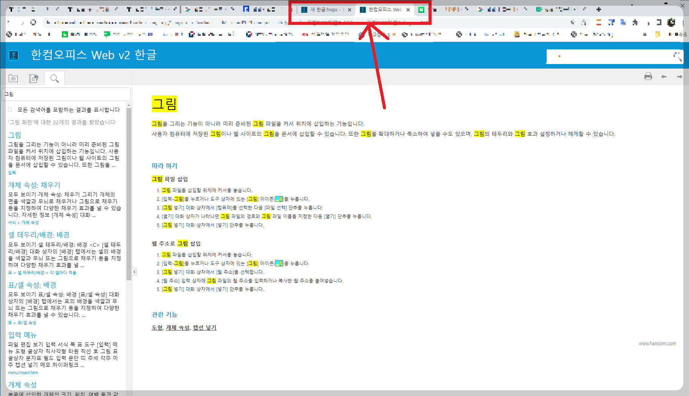Click the 표/셀 속성 breadcrumb link
The height and width of the screenshot is (396, 689).
[x=27, y=323]
